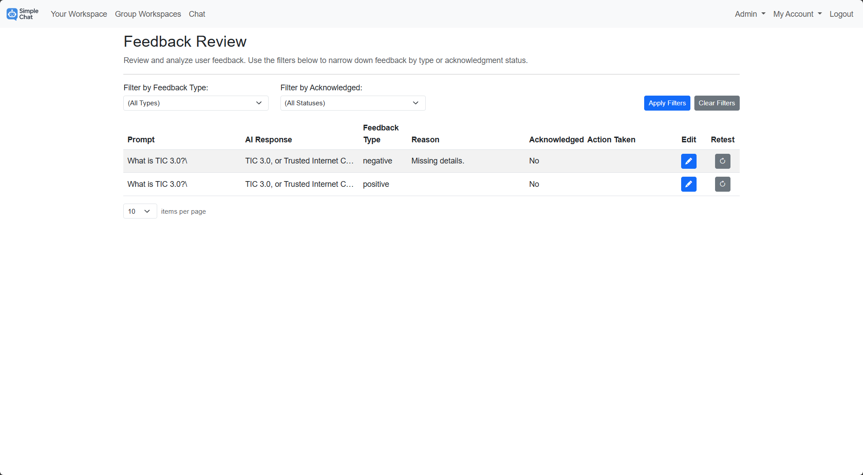
Task: Click the Simple Chat logo
Action: click(x=22, y=14)
